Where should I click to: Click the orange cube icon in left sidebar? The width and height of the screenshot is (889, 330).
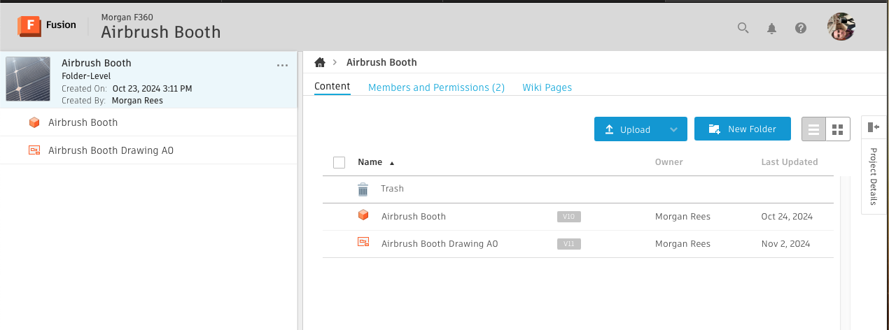pyautogui.click(x=34, y=122)
